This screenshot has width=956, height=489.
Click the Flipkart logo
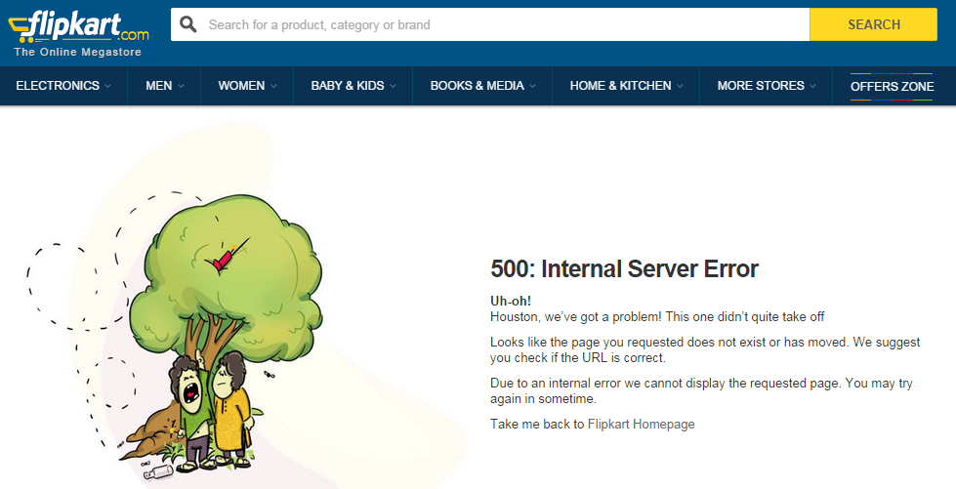tap(78, 26)
